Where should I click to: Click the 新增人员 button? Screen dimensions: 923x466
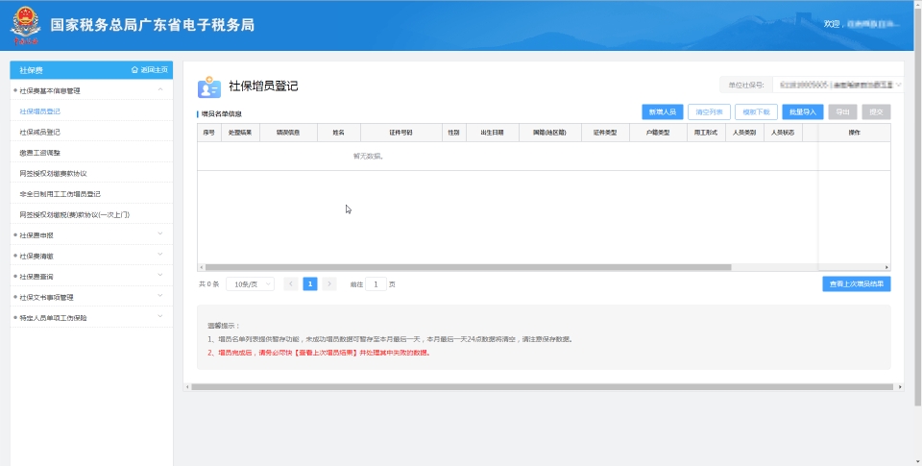point(662,111)
